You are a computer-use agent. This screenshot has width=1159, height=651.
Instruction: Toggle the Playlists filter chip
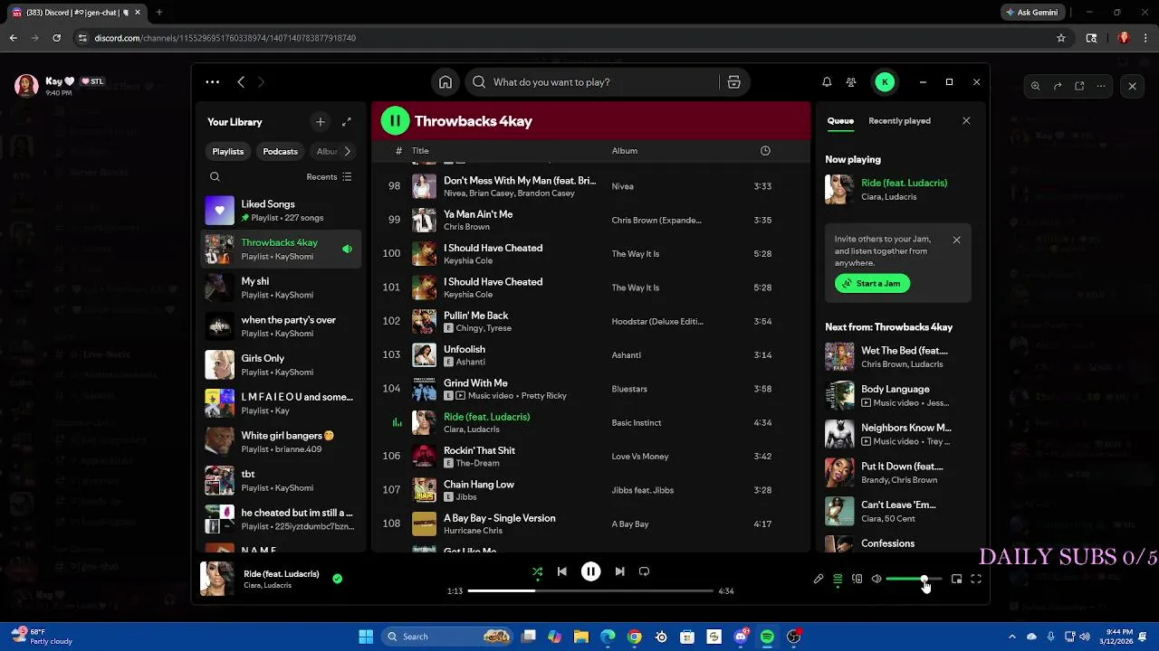tap(228, 152)
